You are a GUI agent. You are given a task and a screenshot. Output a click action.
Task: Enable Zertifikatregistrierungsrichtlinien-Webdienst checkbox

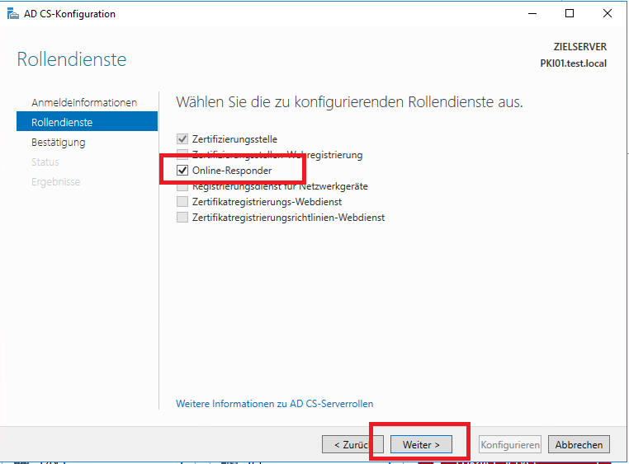[x=182, y=218]
